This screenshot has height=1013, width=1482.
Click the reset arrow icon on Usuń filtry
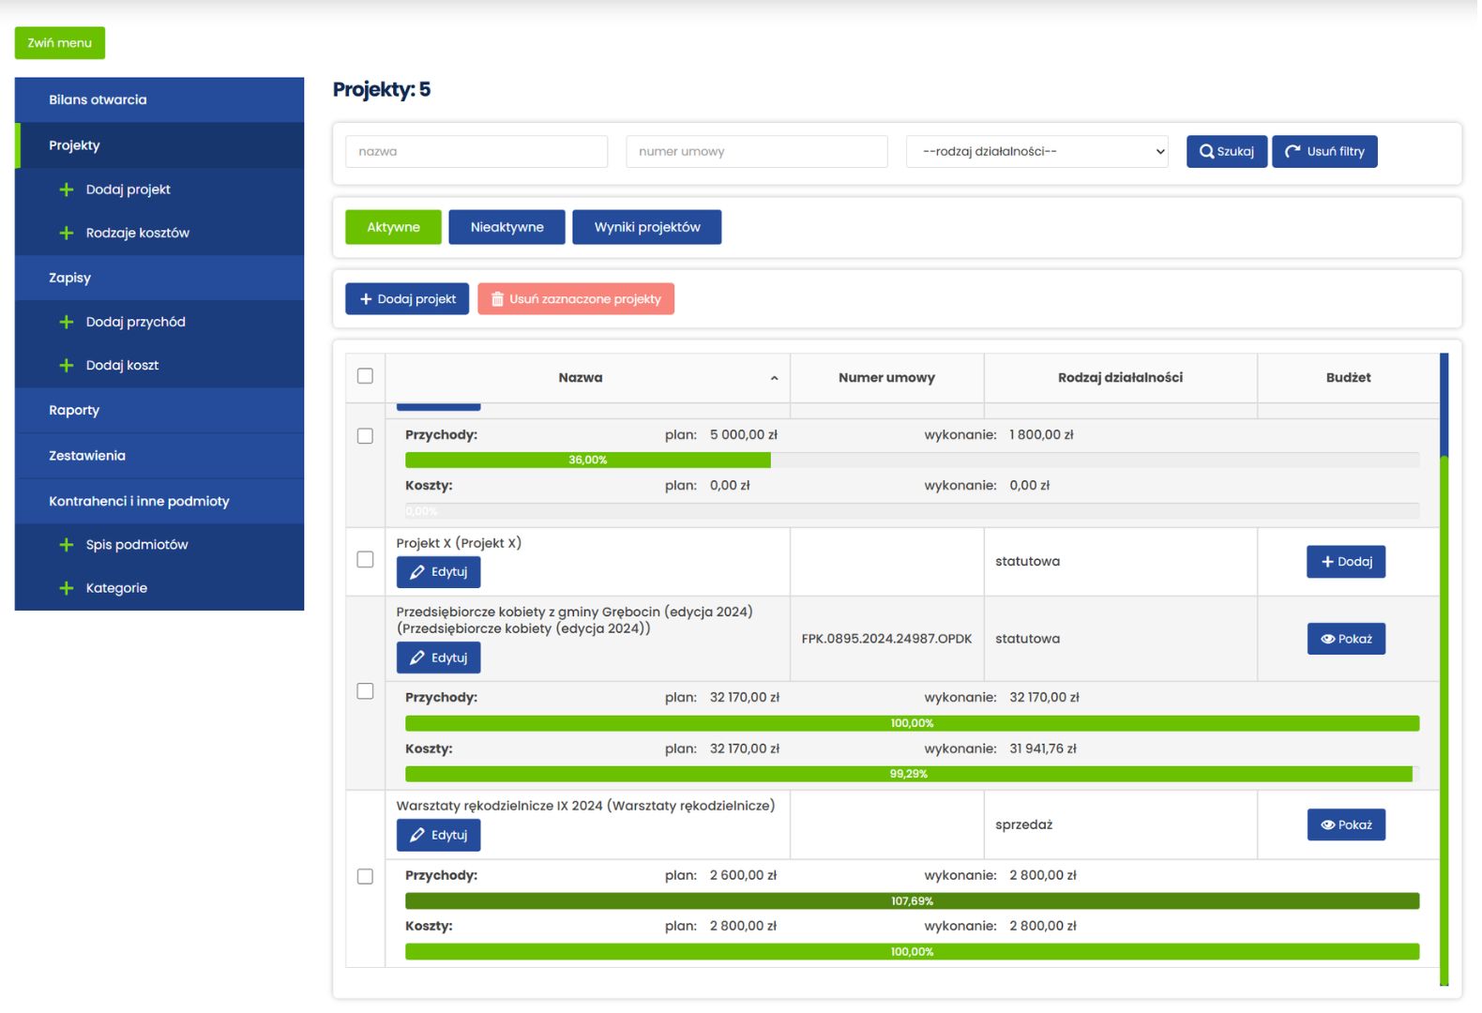[x=1293, y=151]
